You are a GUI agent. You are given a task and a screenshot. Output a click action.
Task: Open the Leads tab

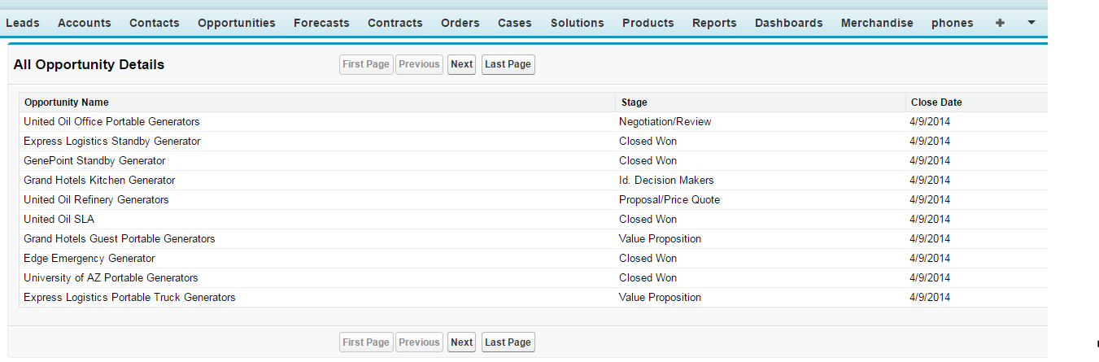23,23
